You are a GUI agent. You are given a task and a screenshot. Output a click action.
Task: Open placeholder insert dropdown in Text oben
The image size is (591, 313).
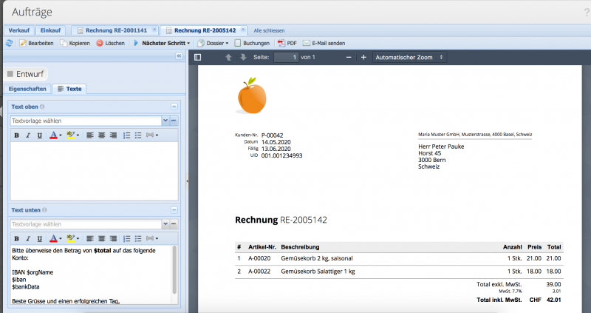pos(152,135)
